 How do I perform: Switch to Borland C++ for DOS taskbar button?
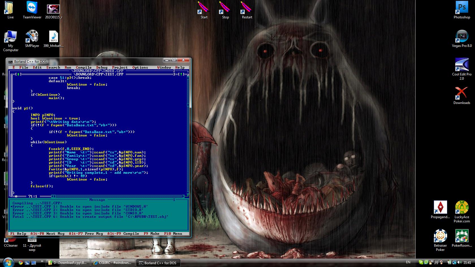(x=158, y=263)
